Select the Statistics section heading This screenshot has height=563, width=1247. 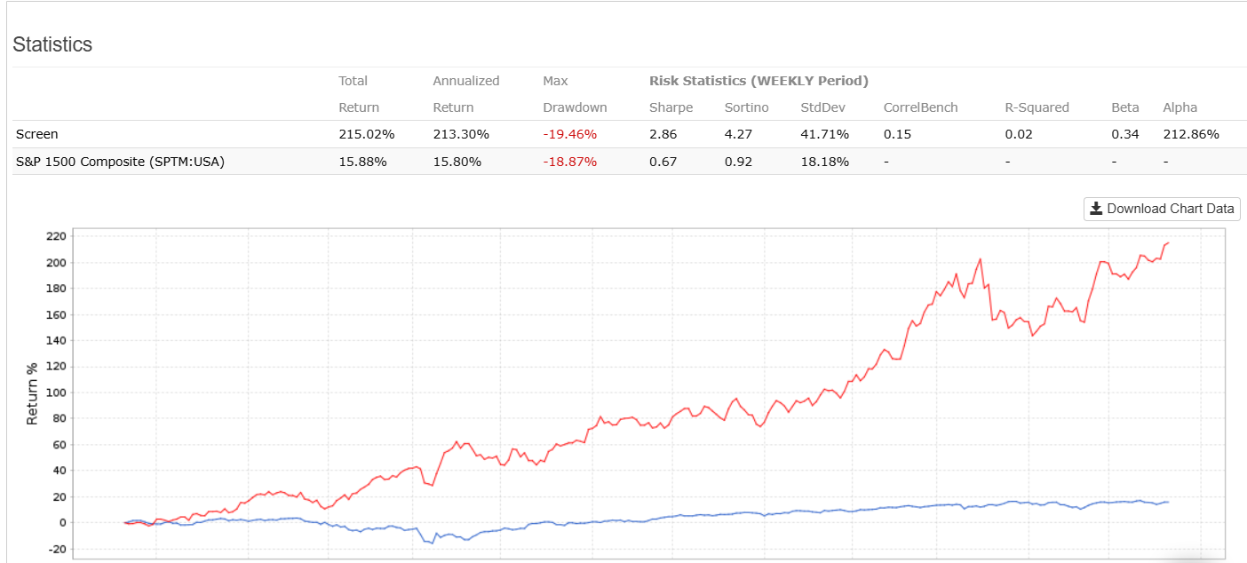(x=52, y=44)
